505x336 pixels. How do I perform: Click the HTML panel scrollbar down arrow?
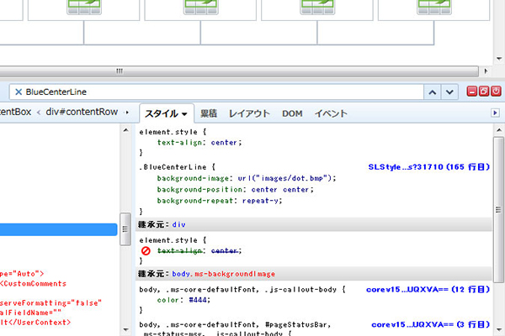(x=125, y=330)
